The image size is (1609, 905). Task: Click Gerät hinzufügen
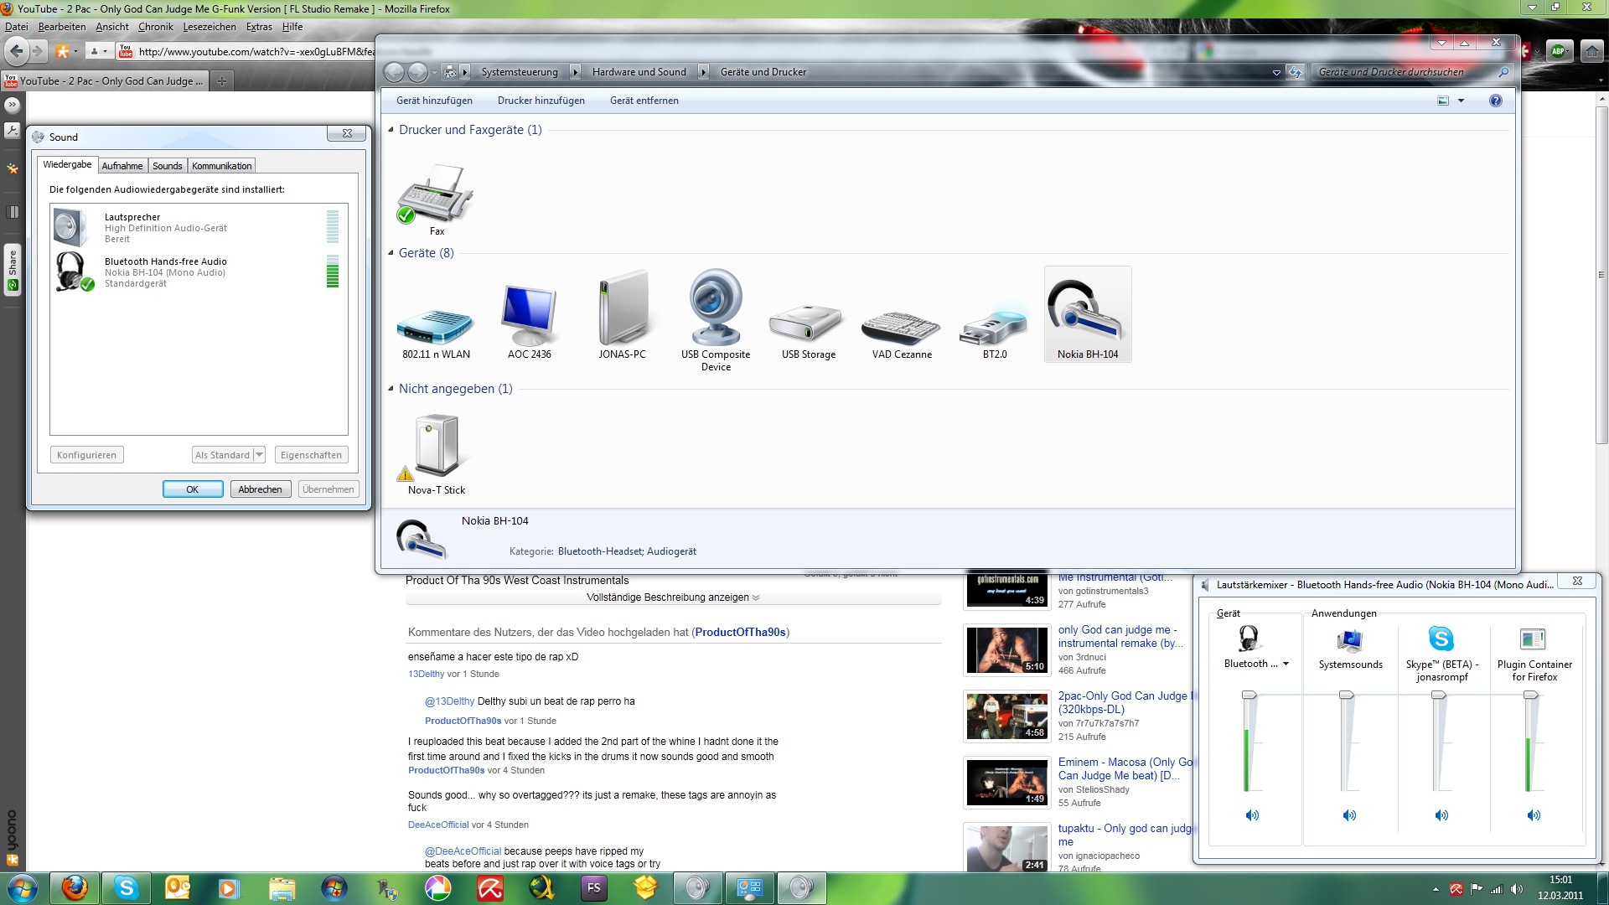[434, 101]
